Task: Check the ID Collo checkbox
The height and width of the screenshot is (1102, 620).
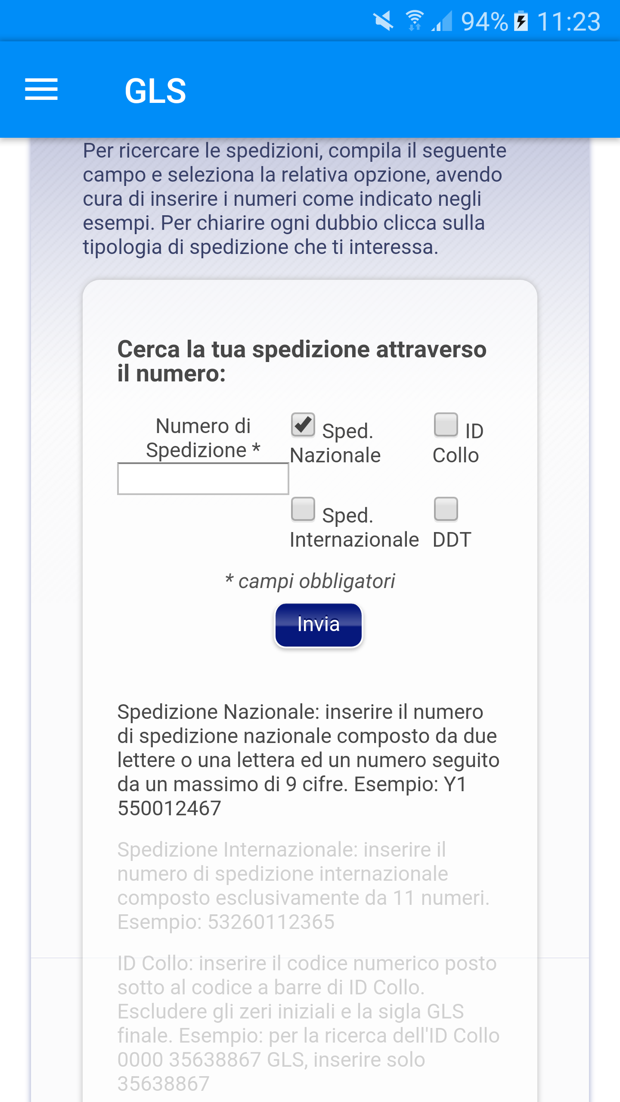Action: (x=446, y=425)
